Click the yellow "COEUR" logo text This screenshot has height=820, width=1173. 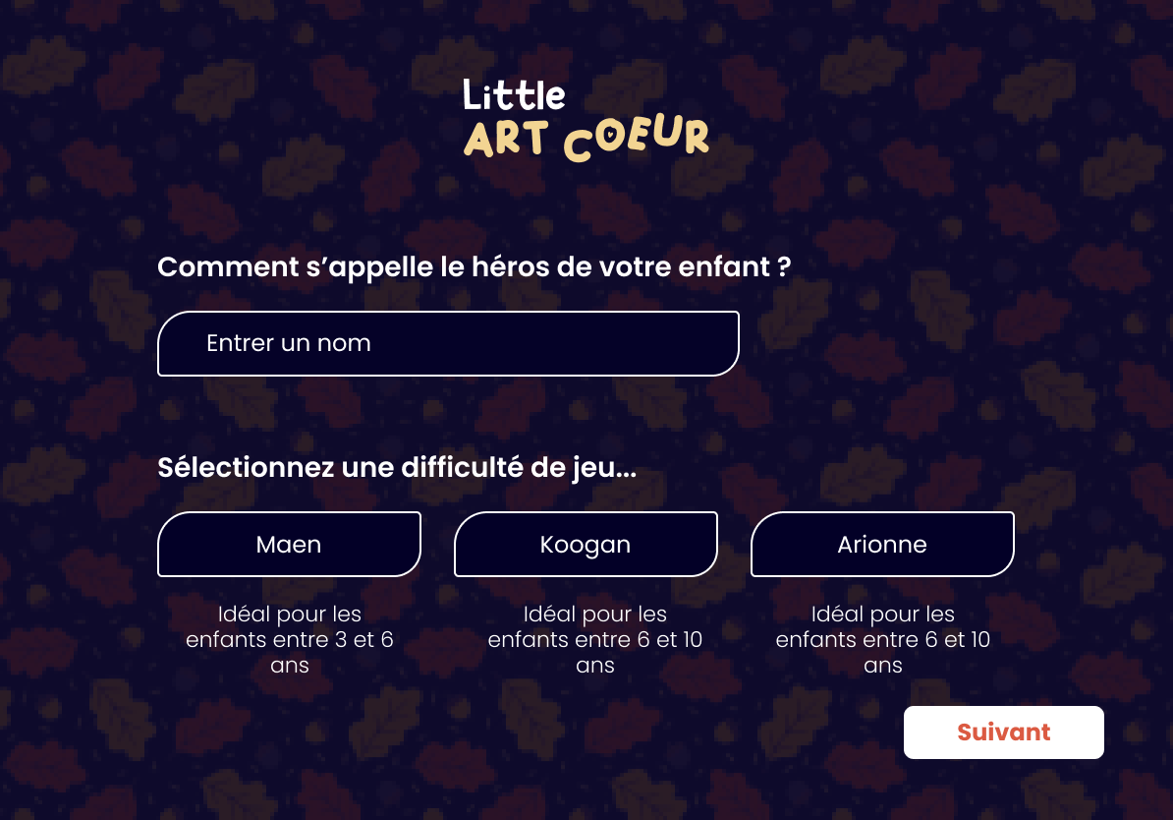(x=637, y=140)
